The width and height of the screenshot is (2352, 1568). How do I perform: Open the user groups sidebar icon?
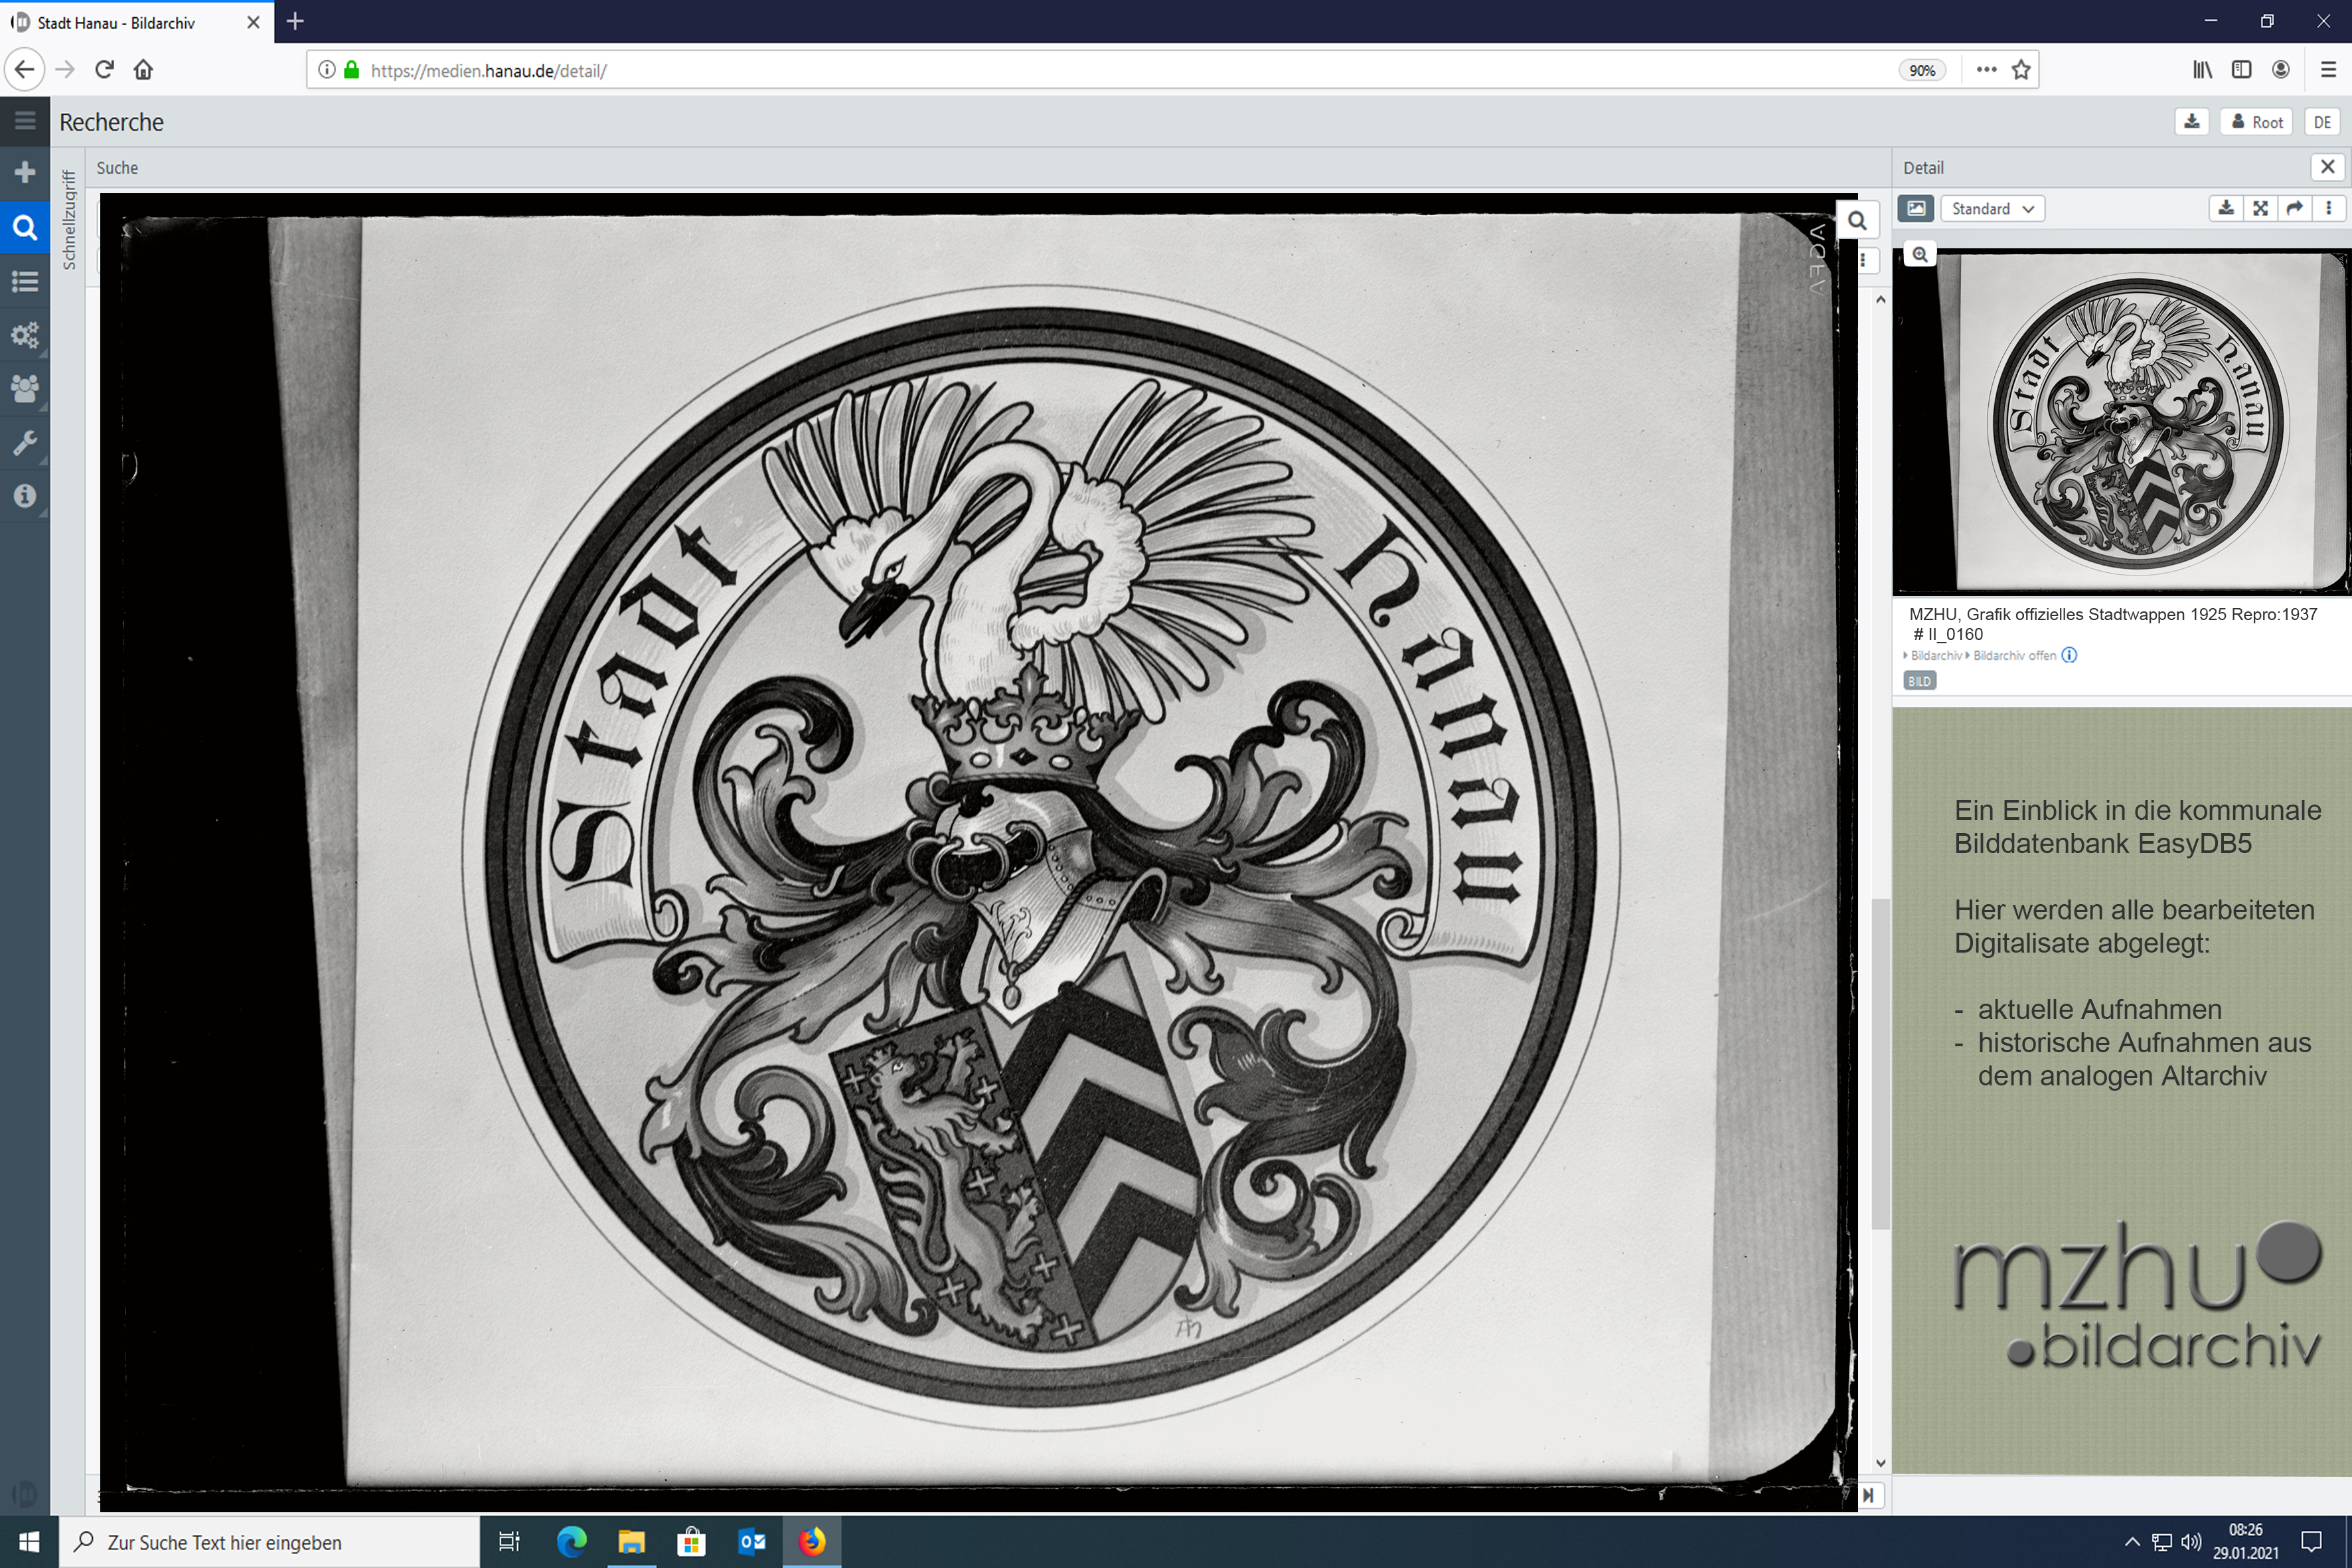click(25, 388)
